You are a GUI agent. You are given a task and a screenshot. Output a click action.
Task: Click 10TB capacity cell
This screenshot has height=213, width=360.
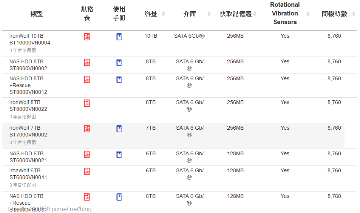click(x=151, y=36)
